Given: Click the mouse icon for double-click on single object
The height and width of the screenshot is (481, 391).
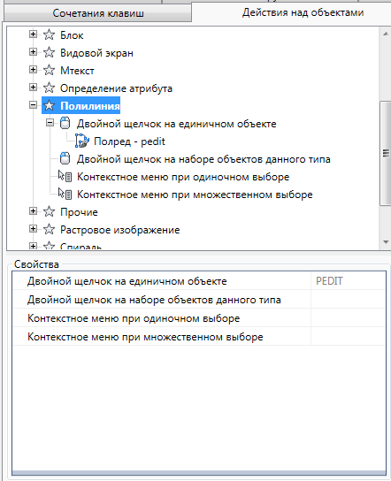Looking at the screenshot, I should 65,123.
